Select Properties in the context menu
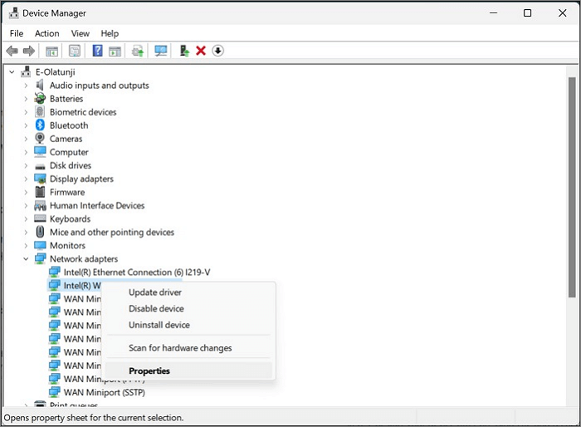581x427 pixels. (x=149, y=371)
